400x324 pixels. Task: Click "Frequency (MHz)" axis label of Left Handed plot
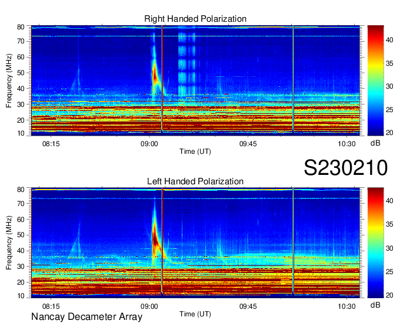pyautogui.click(x=9, y=243)
